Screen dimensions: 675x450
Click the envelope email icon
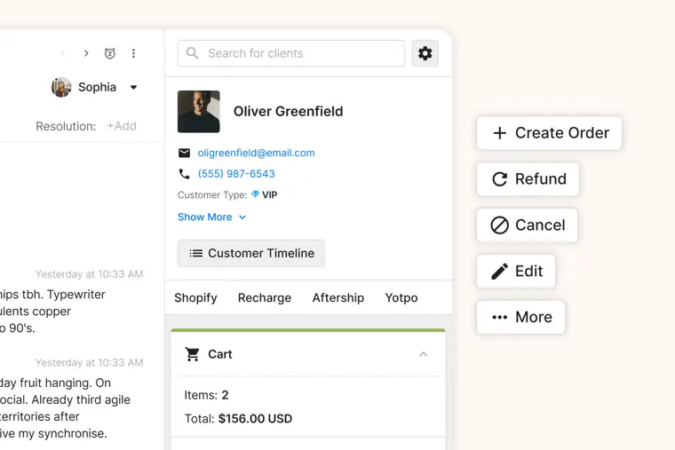pos(184,153)
